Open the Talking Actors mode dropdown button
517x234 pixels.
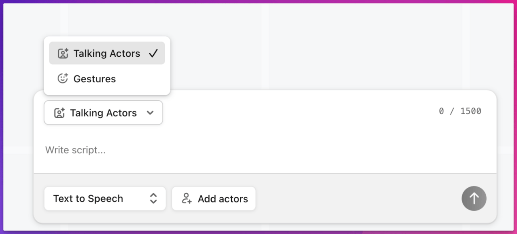tap(103, 113)
